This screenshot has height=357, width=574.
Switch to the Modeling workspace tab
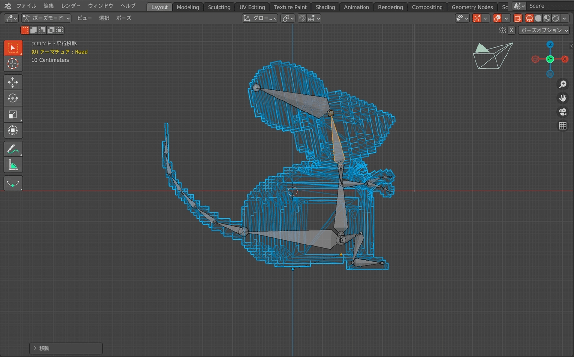[x=188, y=7]
